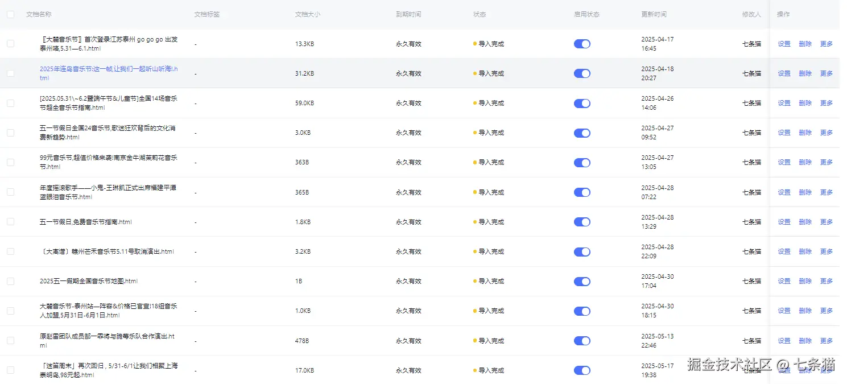The image size is (847, 384).
Task: Expand 更多 for 大麓音乐节-泰州站 document row
Action: point(826,311)
